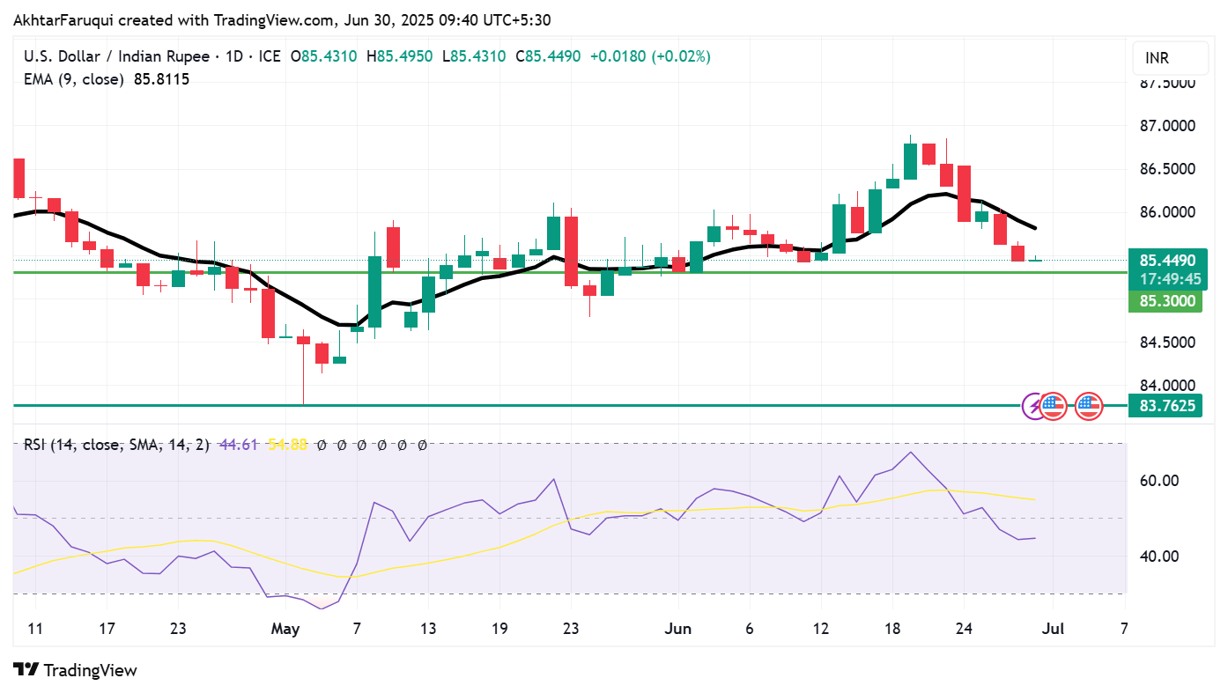Select the EMA (9, close) indicator legend

pyautogui.click(x=75, y=79)
